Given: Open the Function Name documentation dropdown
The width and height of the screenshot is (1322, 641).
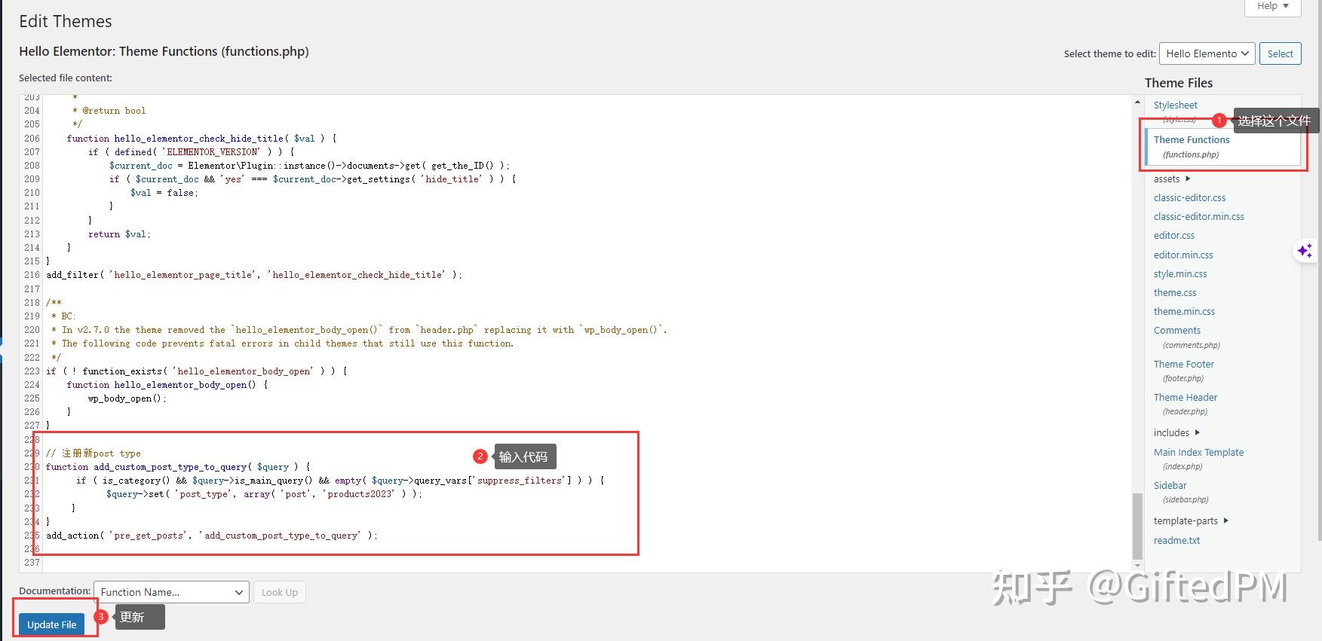Looking at the screenshot, I should pos(171,592).
